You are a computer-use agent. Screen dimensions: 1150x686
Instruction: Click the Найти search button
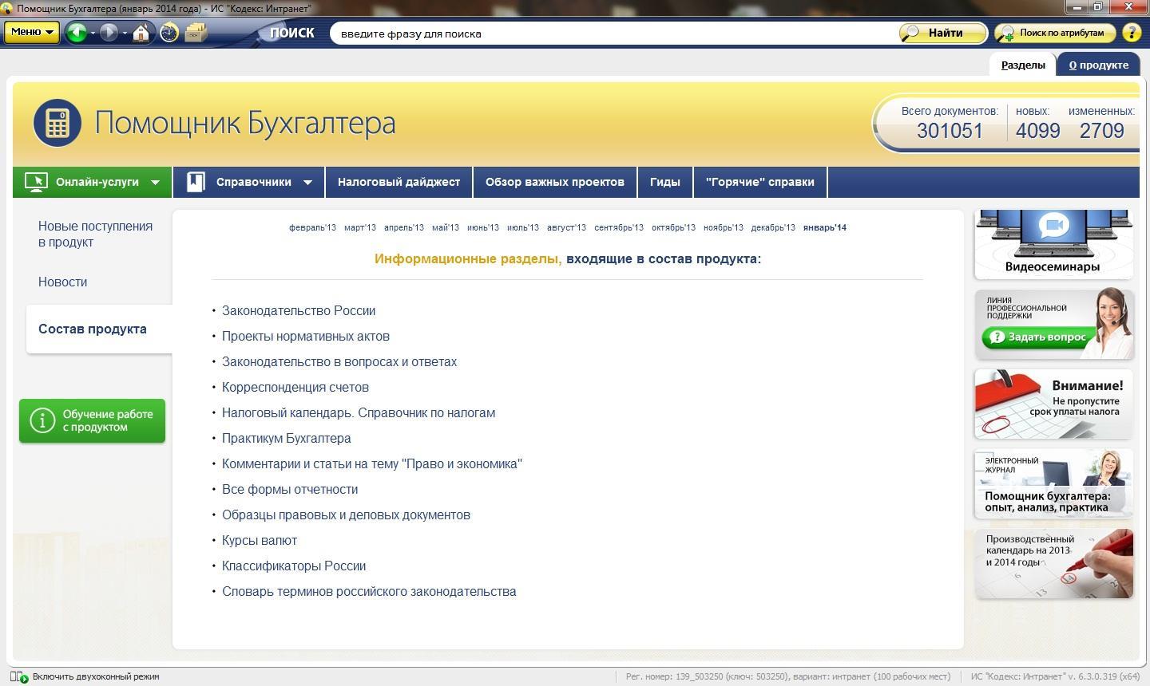pos(943,33)
